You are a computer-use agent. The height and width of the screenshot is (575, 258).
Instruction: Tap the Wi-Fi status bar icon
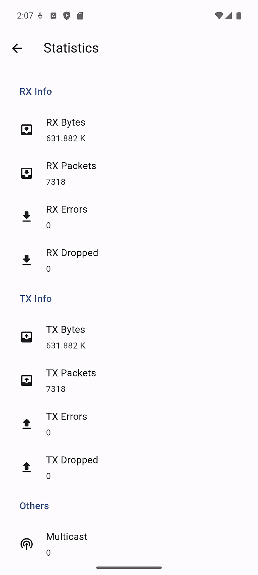219,16
